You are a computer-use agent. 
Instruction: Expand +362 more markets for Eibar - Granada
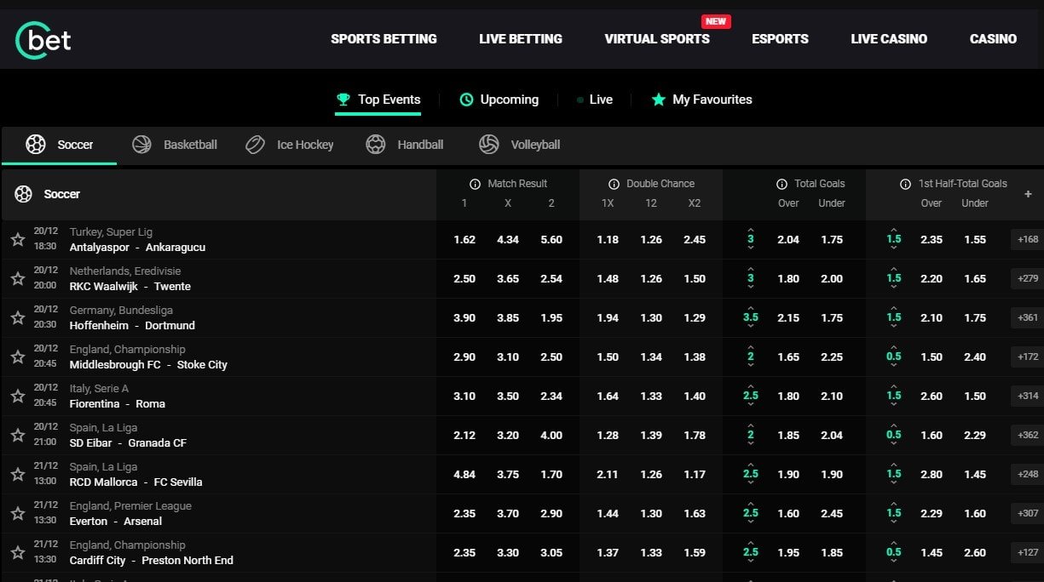tap(1027, 436)
